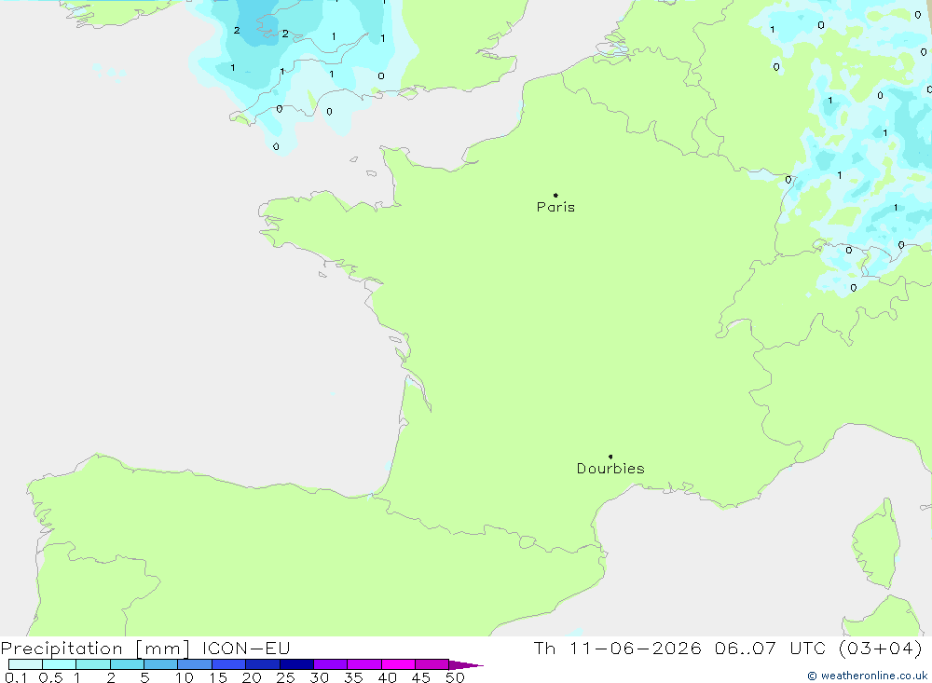This screenshot has width=932, height=683.
Task: Click the purple arrow at legend end
Action: 466,664
